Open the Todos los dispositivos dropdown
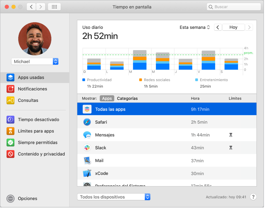 pyautogui.click(x=113, y=197)
